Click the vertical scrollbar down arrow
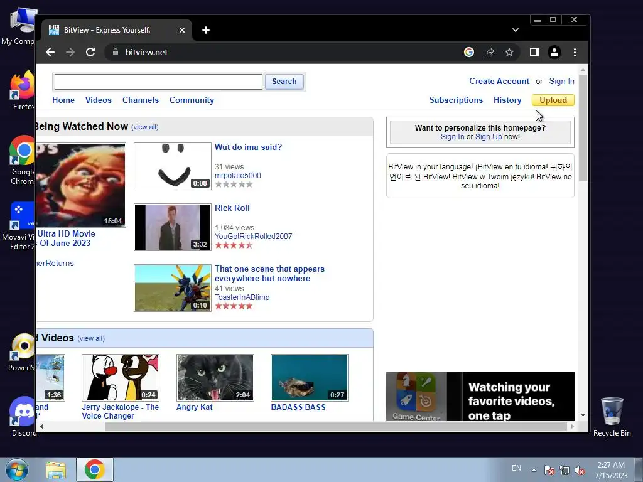The width and height of the screenshot is (643, 482). (583, 415)
